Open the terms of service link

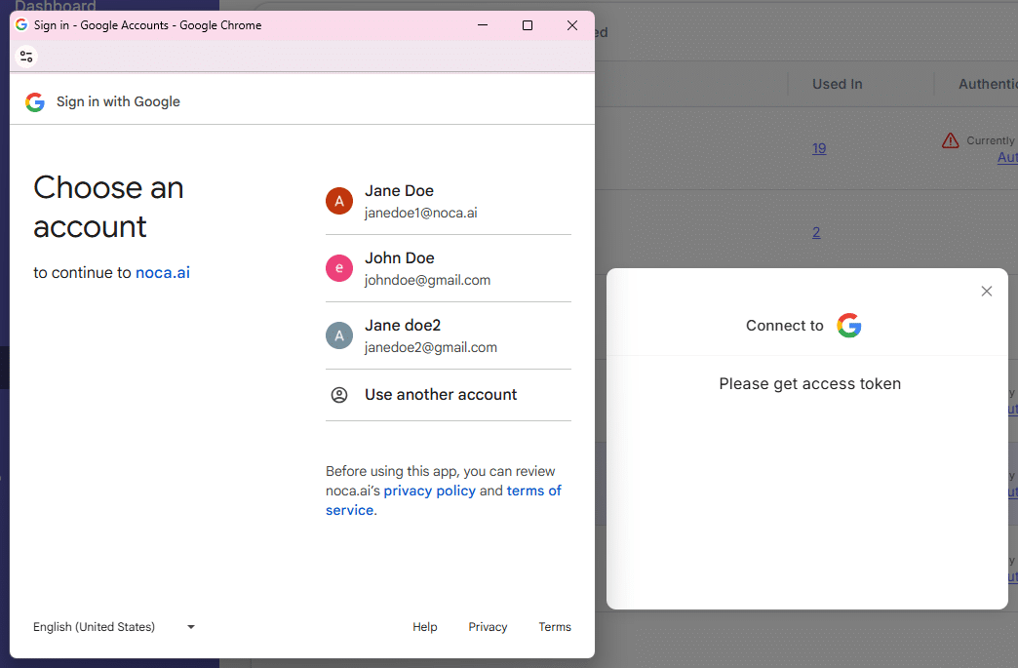[x=444, y=500]
